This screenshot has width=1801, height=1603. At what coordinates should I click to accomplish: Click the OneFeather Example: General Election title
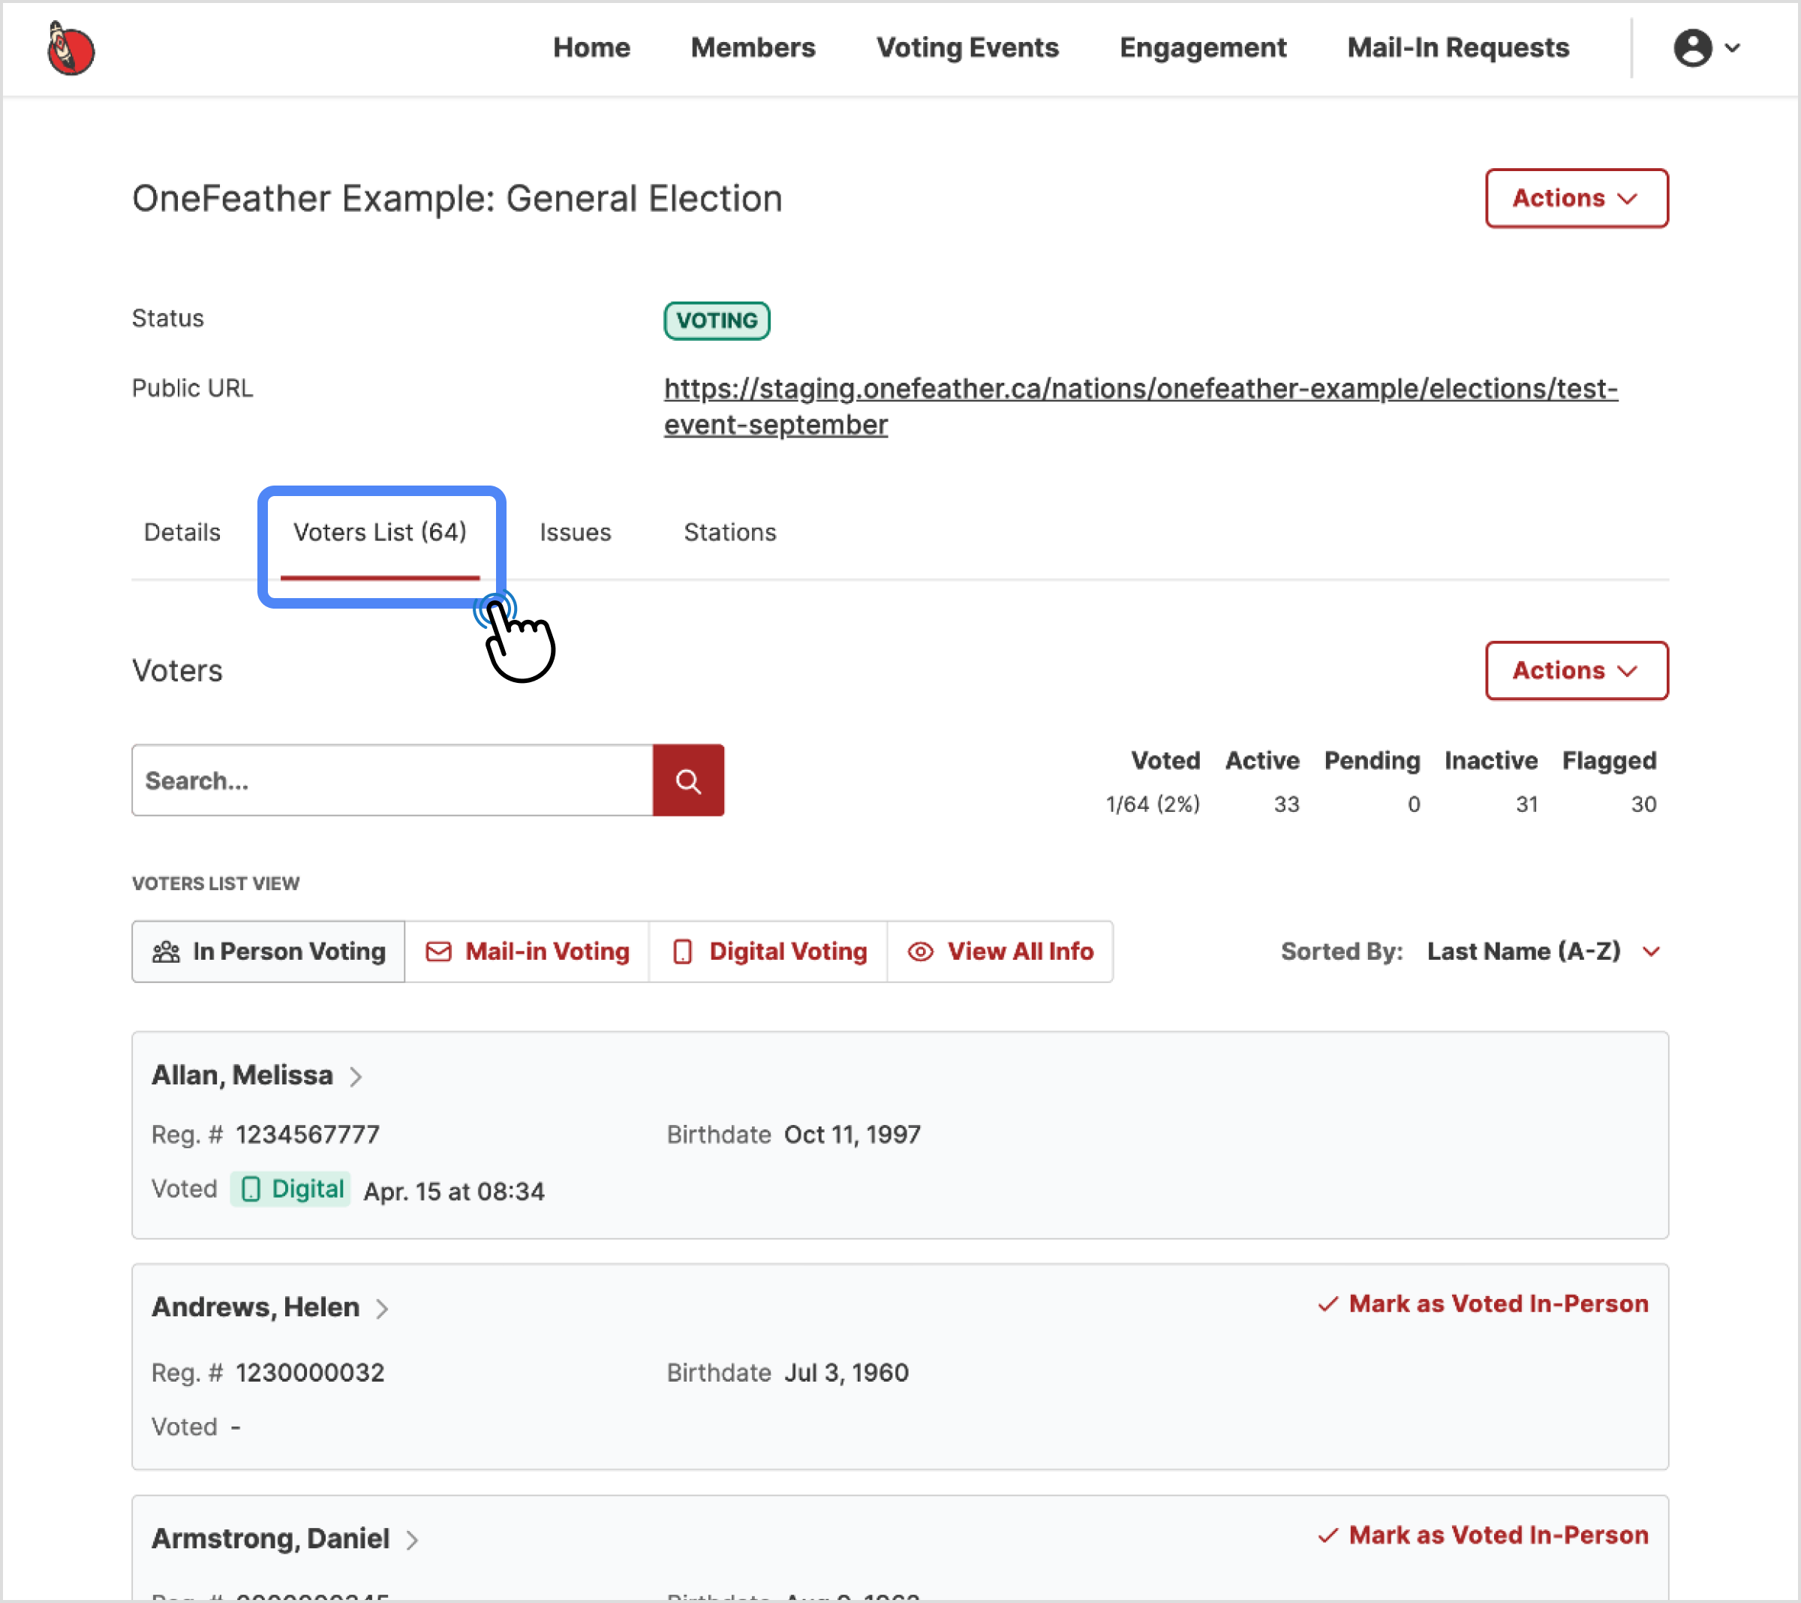pos(457,199)
